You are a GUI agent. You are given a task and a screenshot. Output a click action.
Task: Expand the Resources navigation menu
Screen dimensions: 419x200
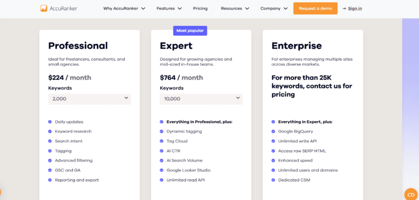[x=235, y=9]
